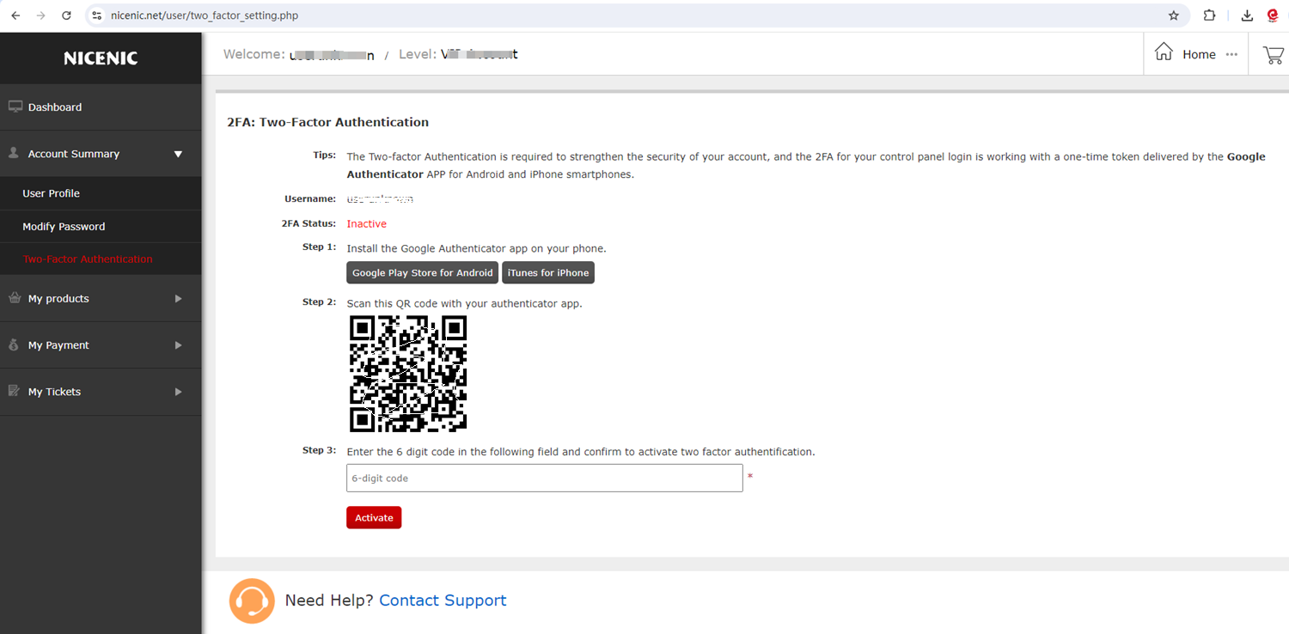
Task: Open My Tickets menu label
Action: pos(54,391)
